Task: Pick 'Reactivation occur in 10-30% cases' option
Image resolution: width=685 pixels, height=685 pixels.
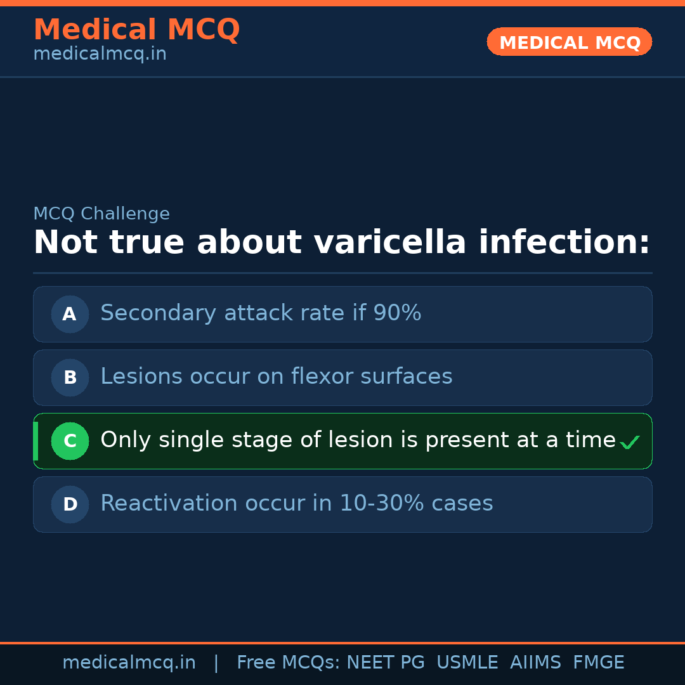Action: (x=297, y=504)
